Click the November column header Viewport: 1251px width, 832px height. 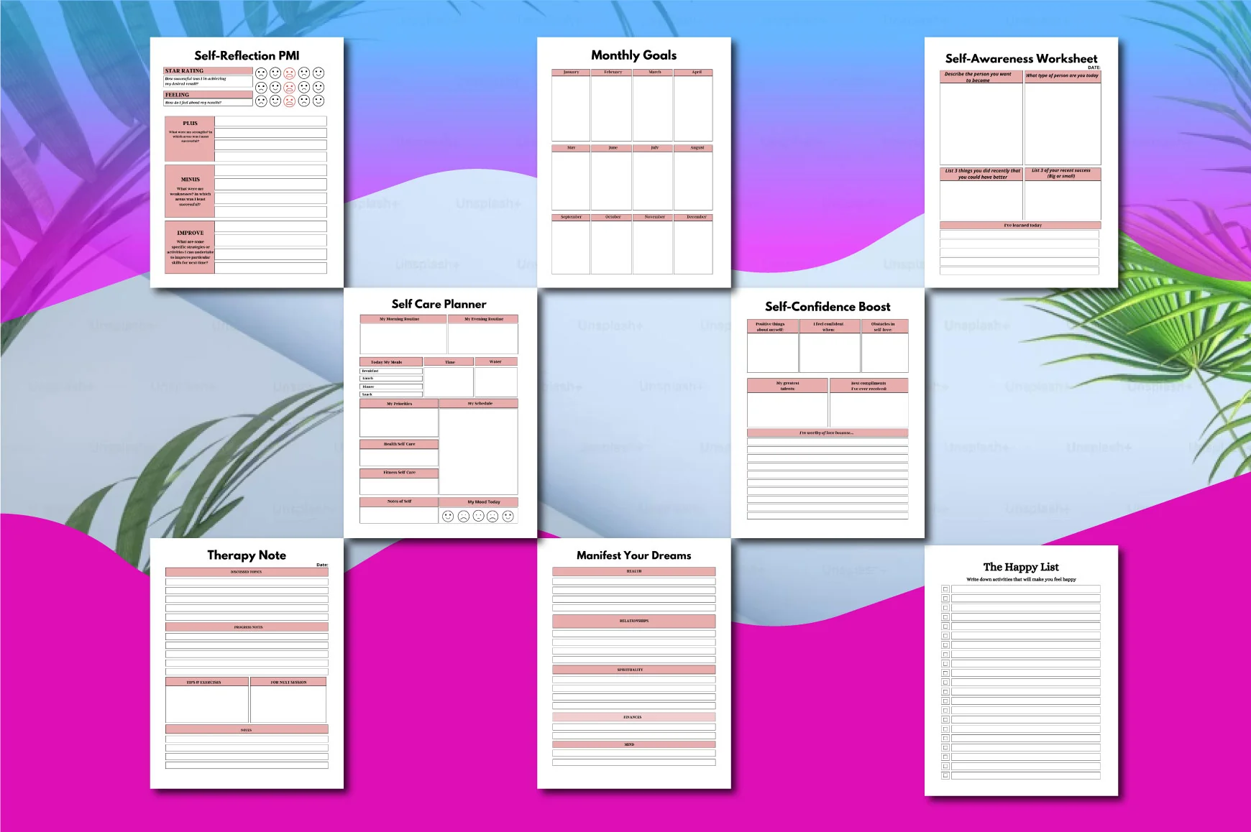[654, 217]
